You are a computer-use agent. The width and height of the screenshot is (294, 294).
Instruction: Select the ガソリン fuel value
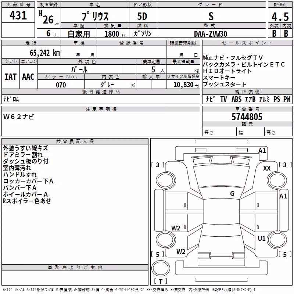(x=143, y=33)
